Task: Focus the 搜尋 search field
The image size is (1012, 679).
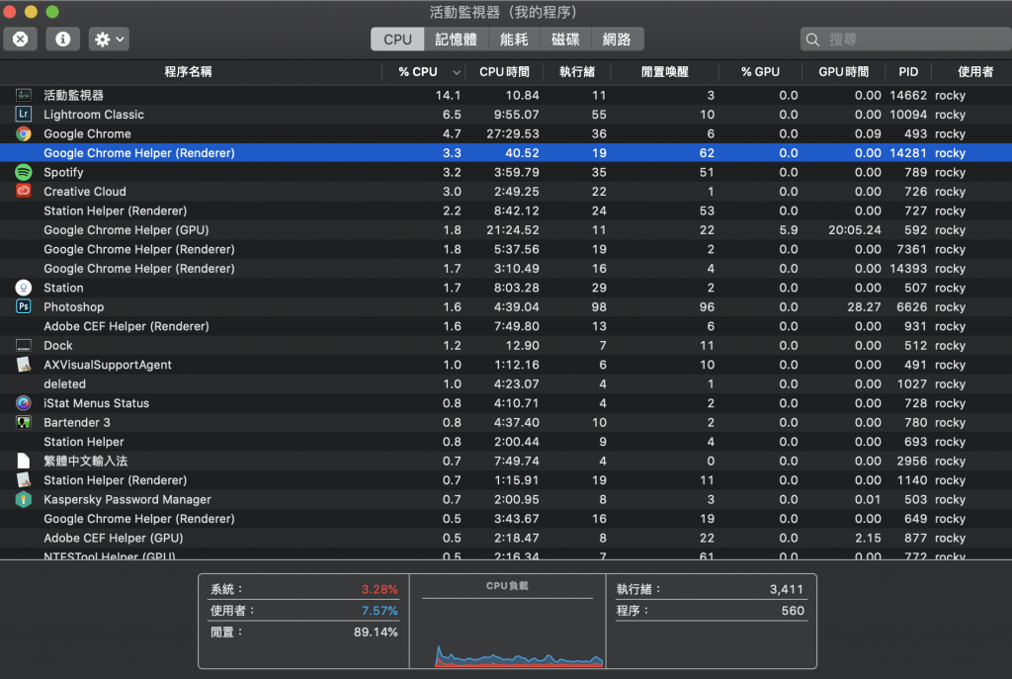Action: point(906,40)
